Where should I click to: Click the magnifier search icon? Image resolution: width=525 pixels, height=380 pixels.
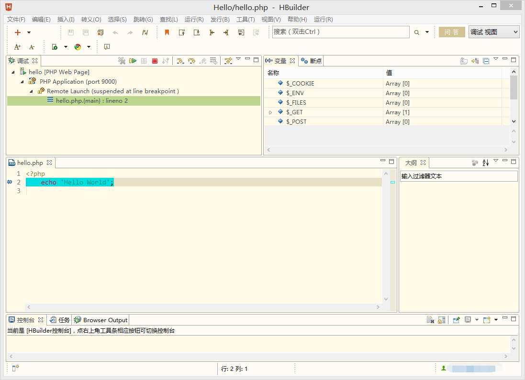coord(416,33)
